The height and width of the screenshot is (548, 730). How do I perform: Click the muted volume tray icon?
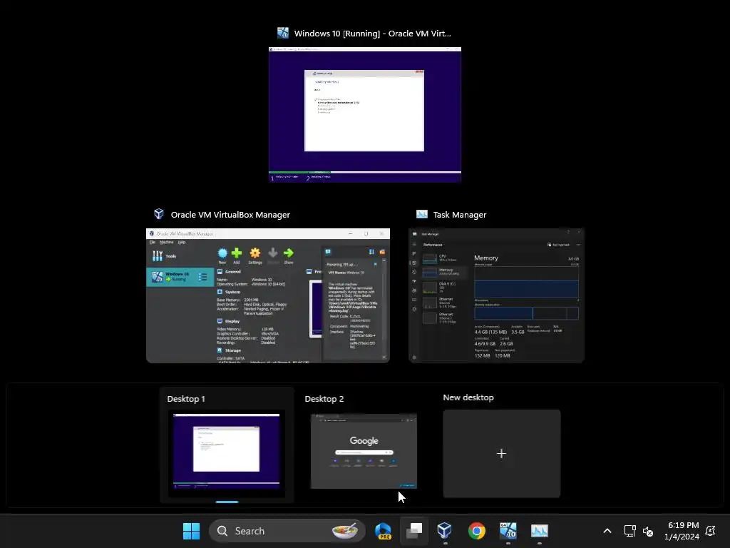click(x=647, y=531)
